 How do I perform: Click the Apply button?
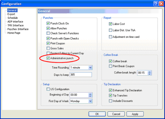click(135, 114)
